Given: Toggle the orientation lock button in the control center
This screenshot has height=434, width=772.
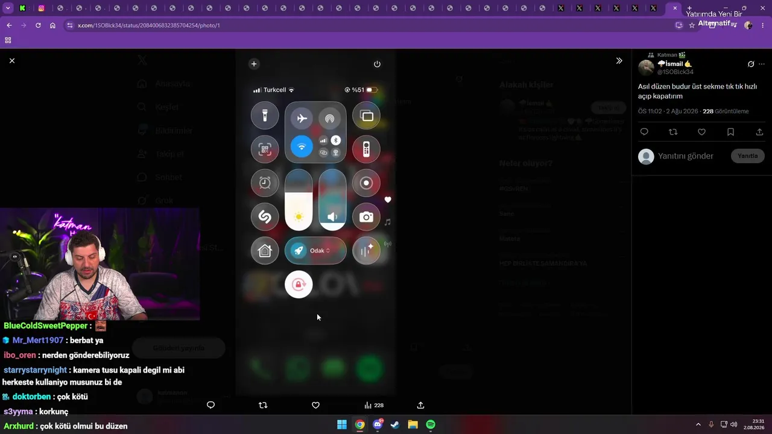Looking at the screenshot, I should pos(299,284).
